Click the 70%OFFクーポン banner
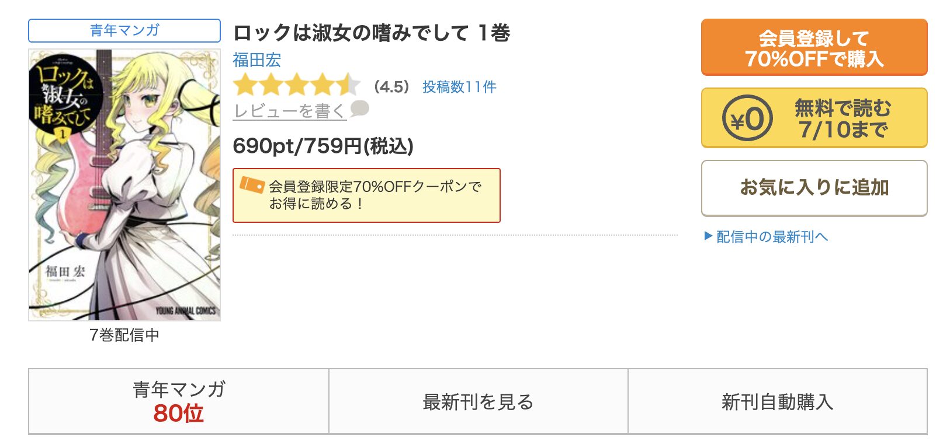The height and width of the screenshot is (448, 943). 366,195
